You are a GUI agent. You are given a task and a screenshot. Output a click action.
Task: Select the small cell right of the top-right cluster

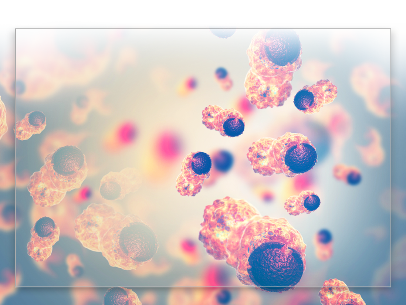pos(314,95)
